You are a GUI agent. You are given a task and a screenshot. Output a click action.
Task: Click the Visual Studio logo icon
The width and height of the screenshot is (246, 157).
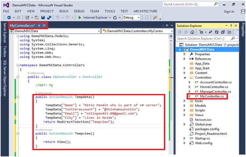pos(6,5)
